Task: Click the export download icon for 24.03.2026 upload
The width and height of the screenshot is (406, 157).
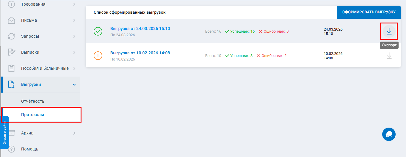Action: click(389, 31)
